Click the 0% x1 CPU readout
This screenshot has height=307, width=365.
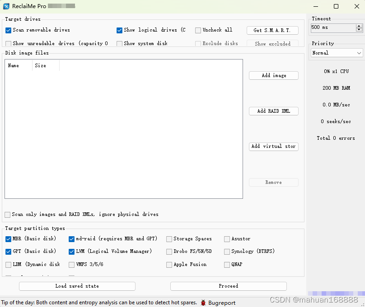coord(337,71)
